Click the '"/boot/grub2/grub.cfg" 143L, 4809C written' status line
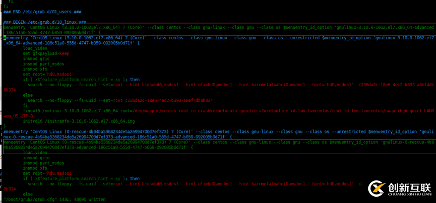The height and width of the screenshot is (203, 436). coord(55,199)
